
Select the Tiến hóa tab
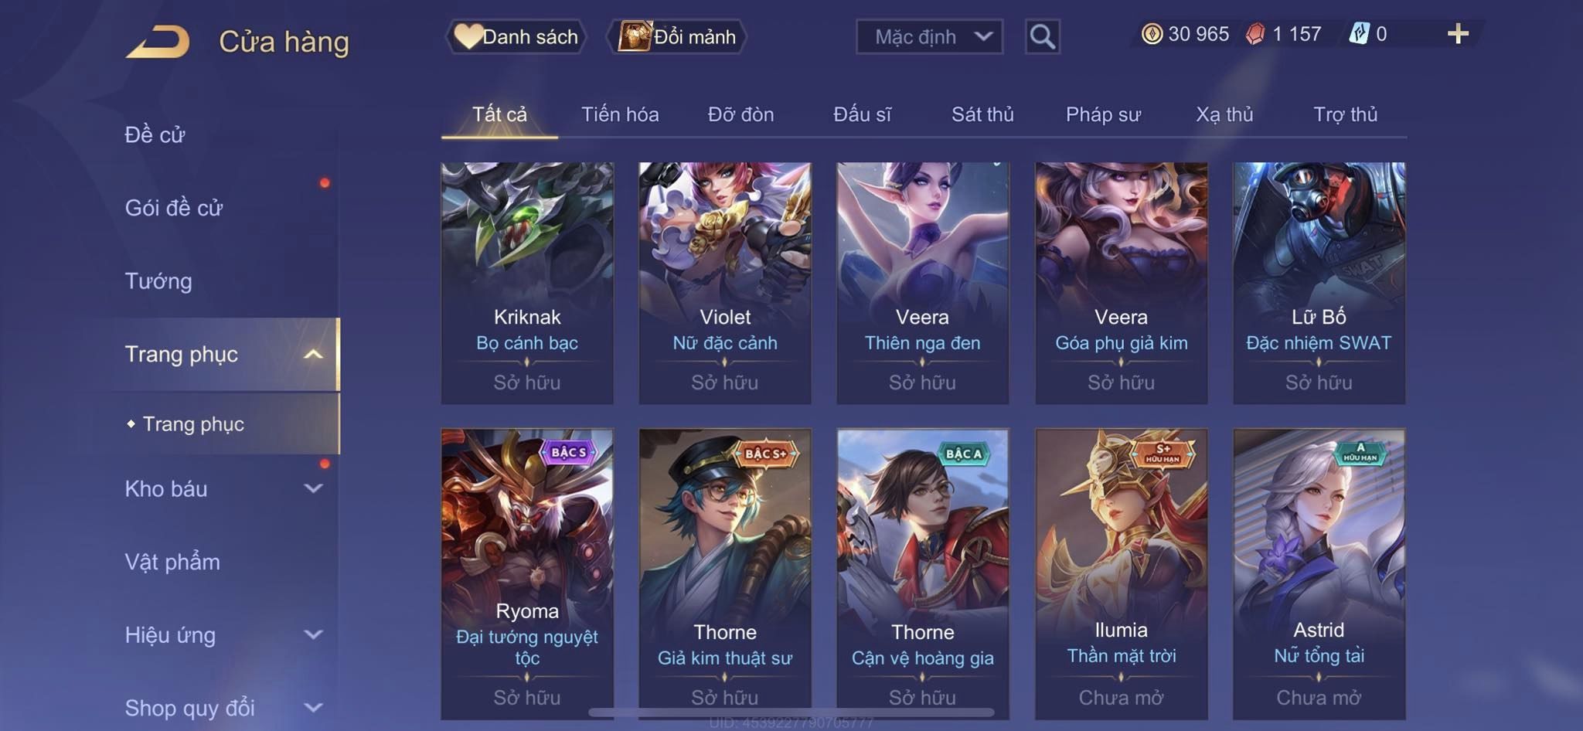click(620, 114)
